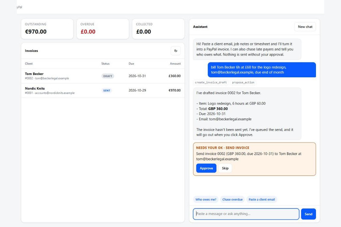Click the Client column header
Viewport: 341px width, 227px height.
[x=29, y=64]
